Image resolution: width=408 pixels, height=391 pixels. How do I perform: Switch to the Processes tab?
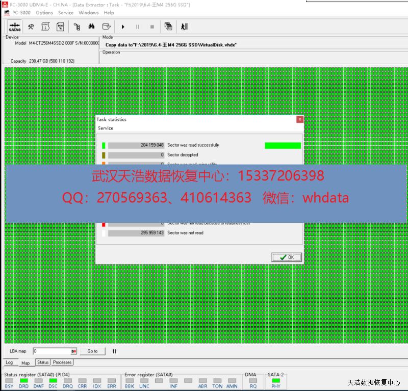click(x=62, y=362)
